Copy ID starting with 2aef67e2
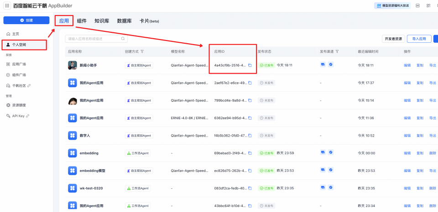The image size is (438, 212). tap(250, 83)
